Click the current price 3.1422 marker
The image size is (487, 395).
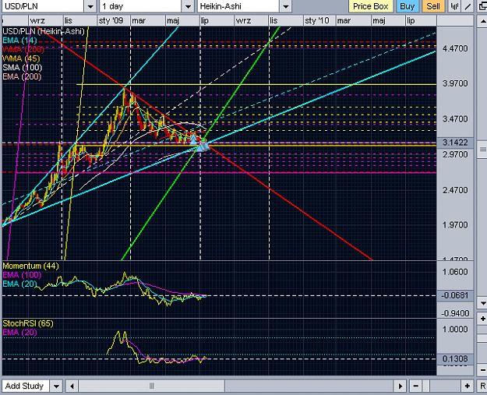[x=455, y=143]
